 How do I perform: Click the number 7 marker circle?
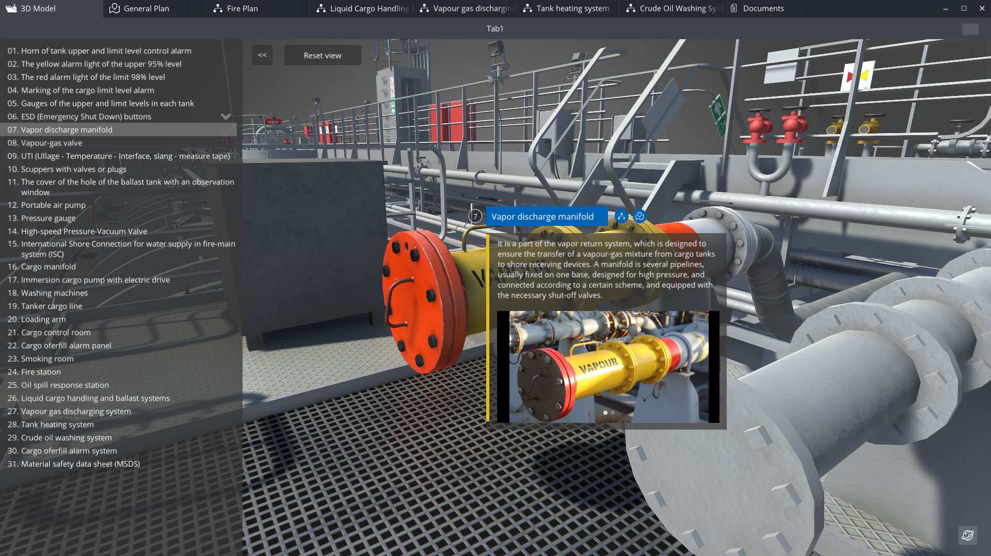click(x=475, y=217)
